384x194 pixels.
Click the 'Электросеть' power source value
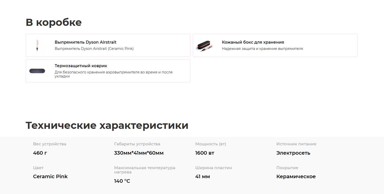point(293,153)
